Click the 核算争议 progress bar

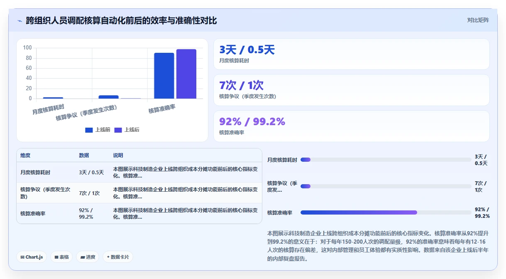point(386,186)
